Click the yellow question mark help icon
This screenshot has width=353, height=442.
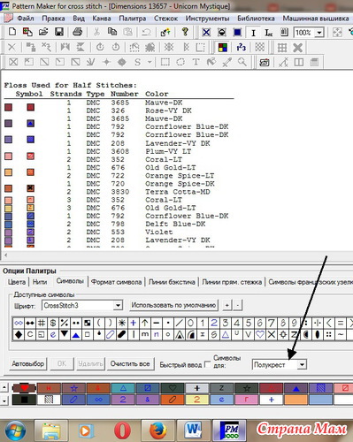pos(185,32)
